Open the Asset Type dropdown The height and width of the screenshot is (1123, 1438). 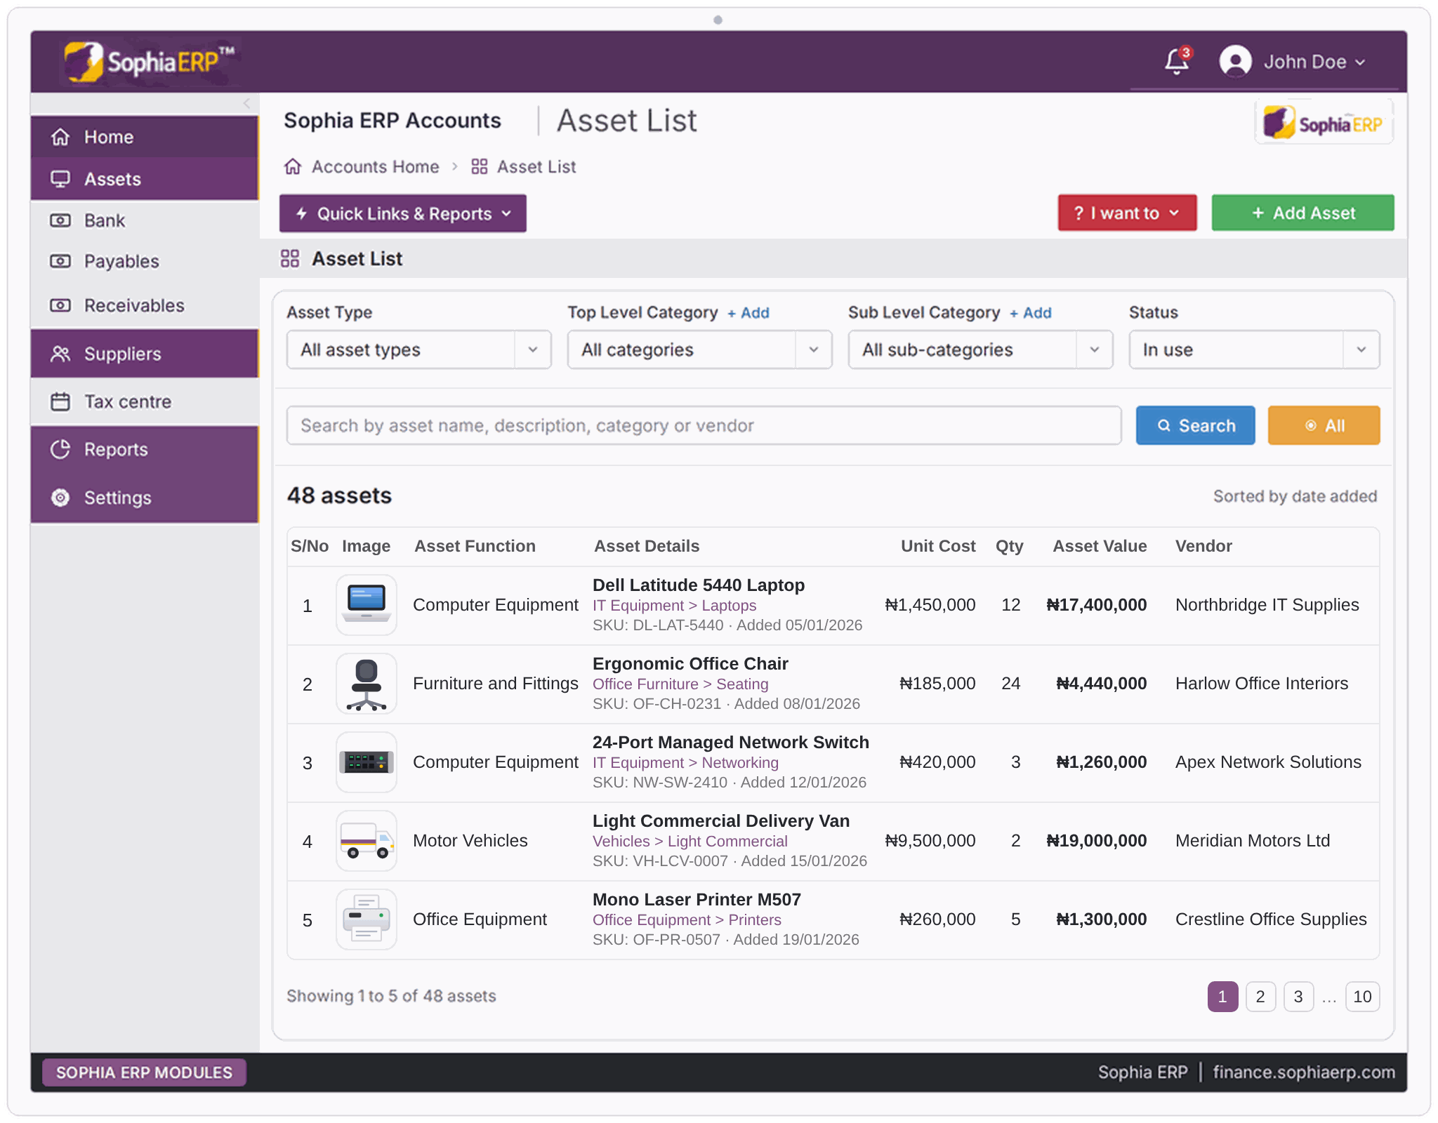(418, 350)
